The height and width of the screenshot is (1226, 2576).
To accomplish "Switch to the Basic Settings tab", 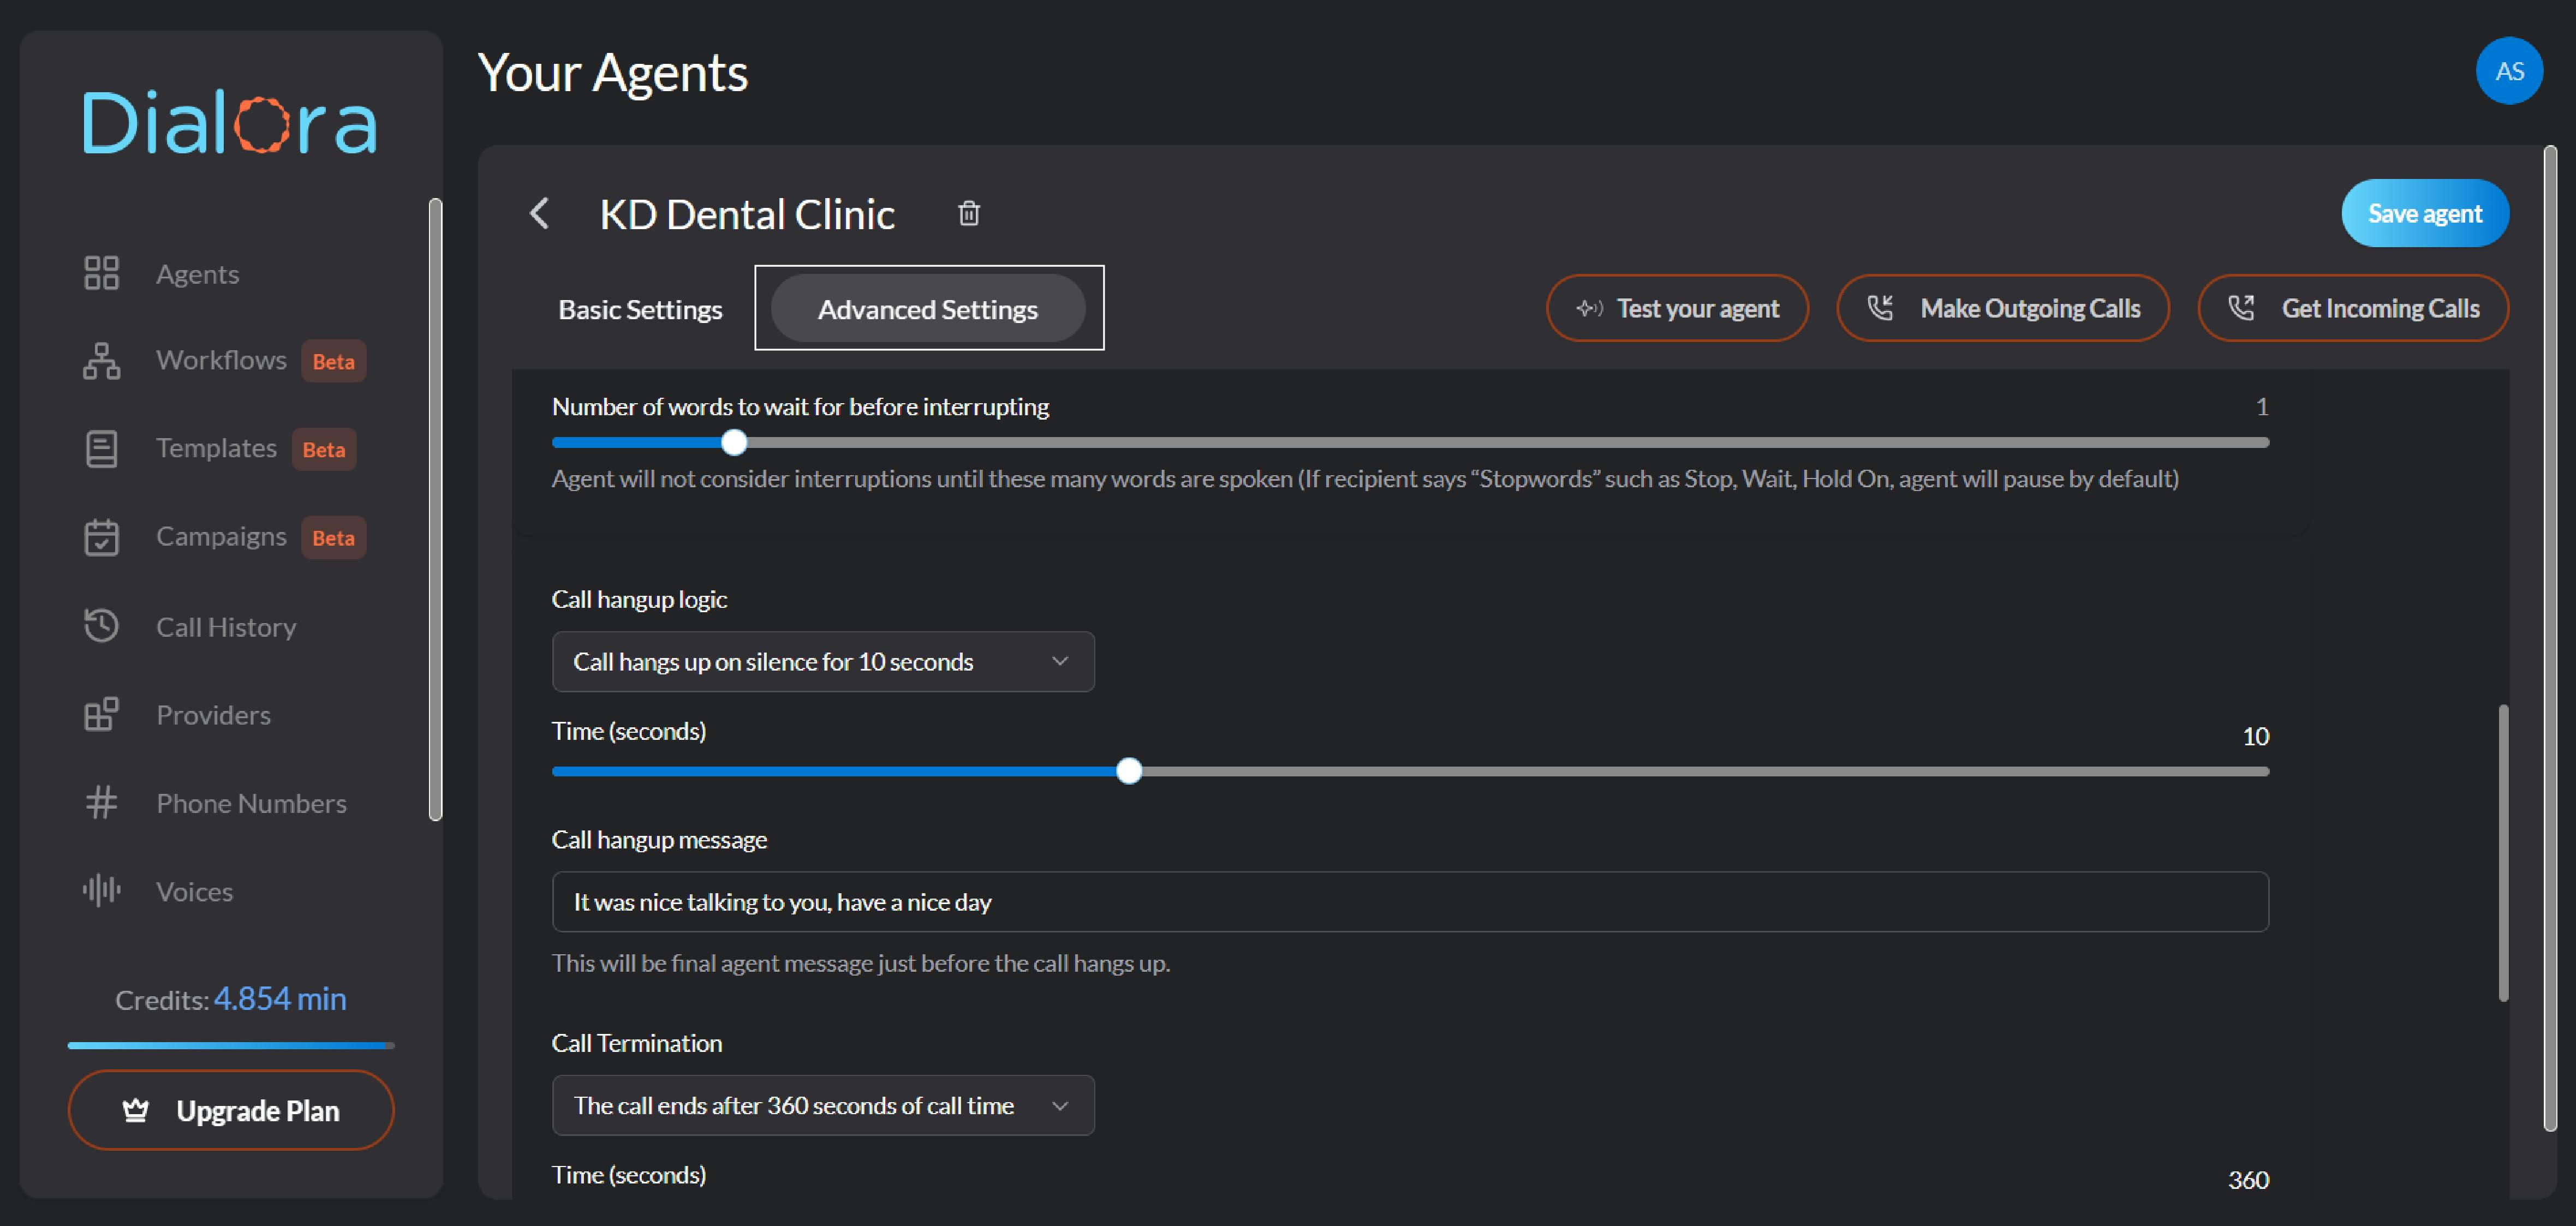I will point(640,308).
